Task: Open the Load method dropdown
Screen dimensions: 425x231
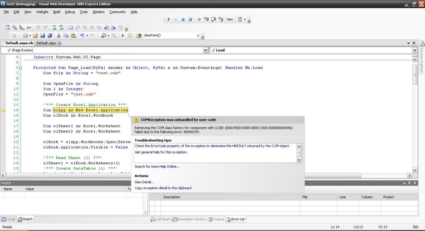Action: coord(414,50)
